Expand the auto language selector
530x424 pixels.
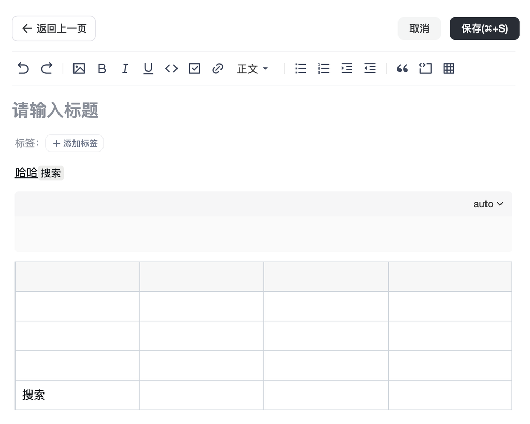pos(488,204)
